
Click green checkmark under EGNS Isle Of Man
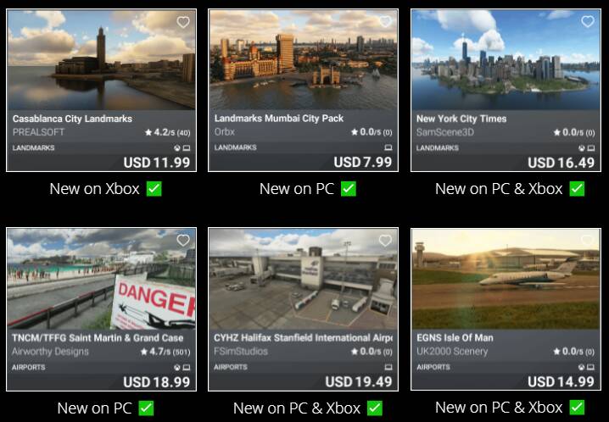coord(577,408)
